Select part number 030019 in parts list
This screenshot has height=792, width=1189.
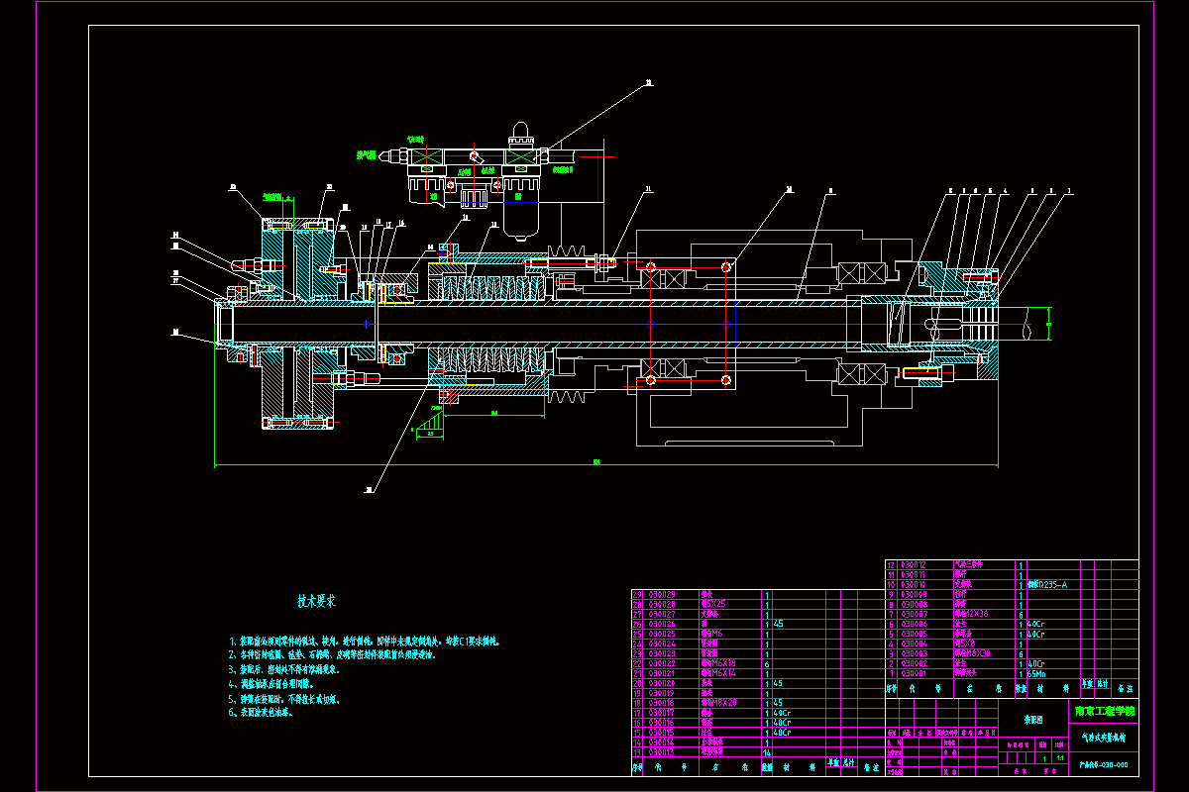[662, 693]
